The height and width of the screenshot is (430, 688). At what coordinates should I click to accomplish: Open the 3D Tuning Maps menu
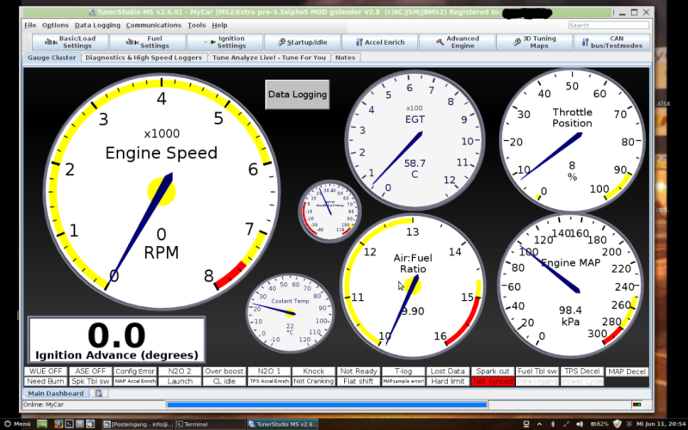pyautogui.click(x=533, y=42)
